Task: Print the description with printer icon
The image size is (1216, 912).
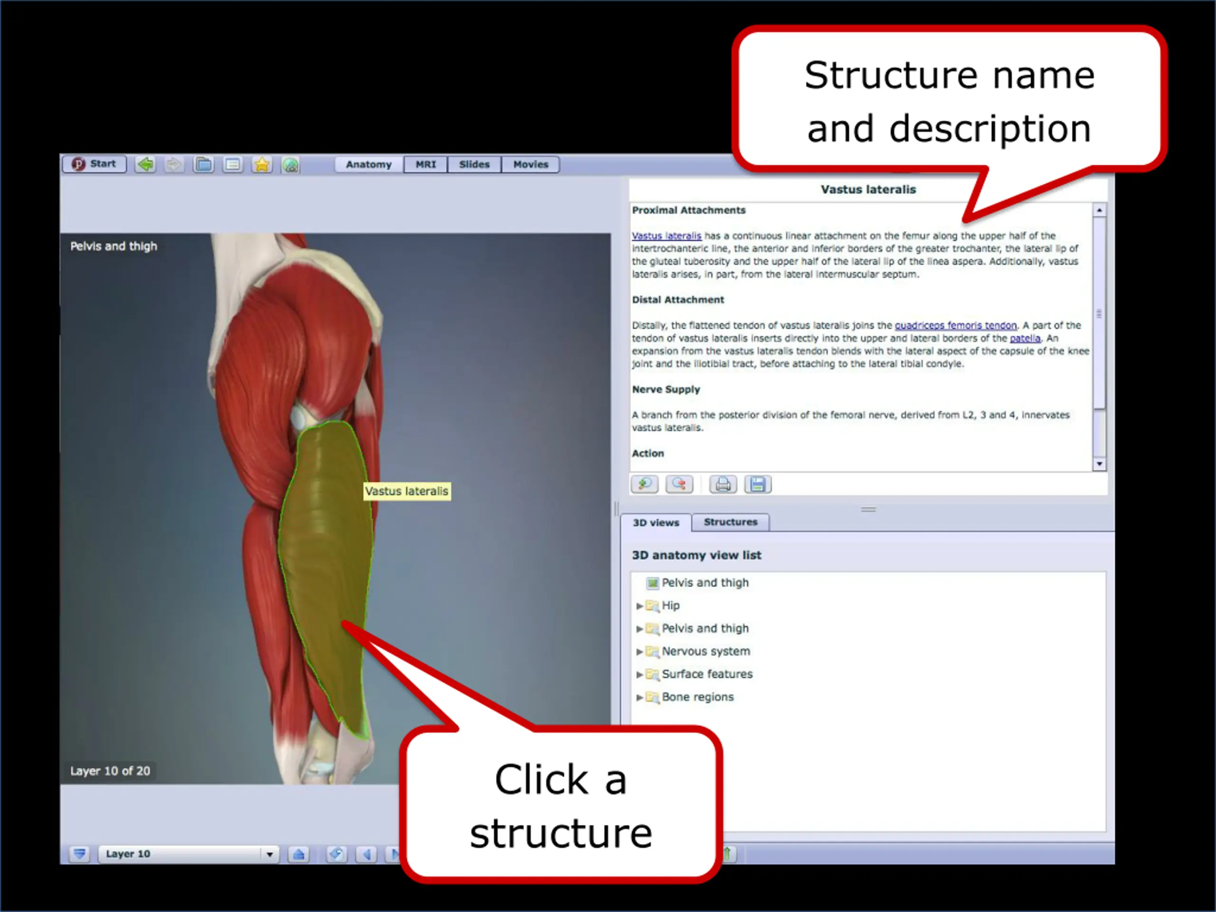Action: pyautogui.click(x=723, y=484)
